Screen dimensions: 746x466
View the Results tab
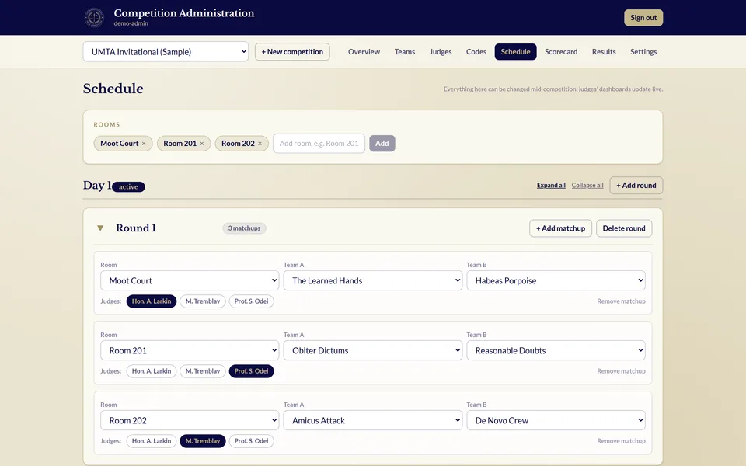pos(604,52)
